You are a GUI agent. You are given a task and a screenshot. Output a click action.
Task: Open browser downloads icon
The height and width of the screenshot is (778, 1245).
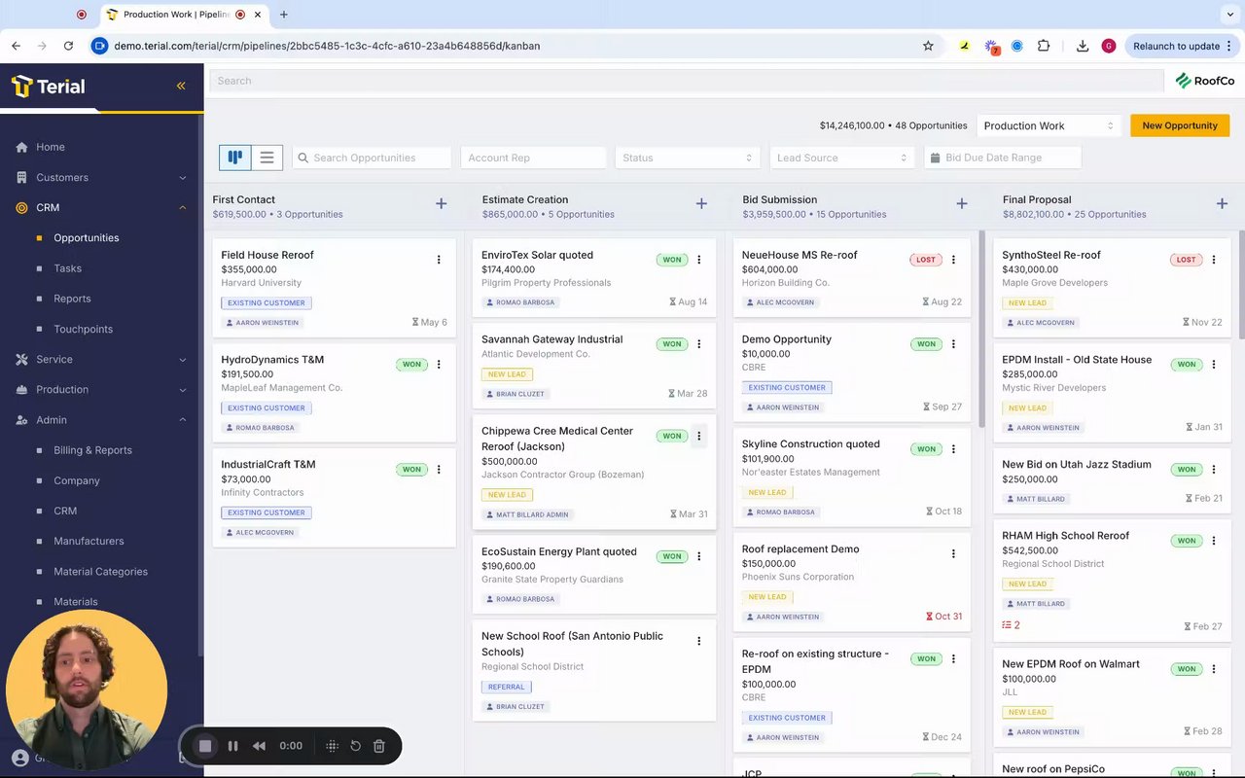pos(1083,46)
